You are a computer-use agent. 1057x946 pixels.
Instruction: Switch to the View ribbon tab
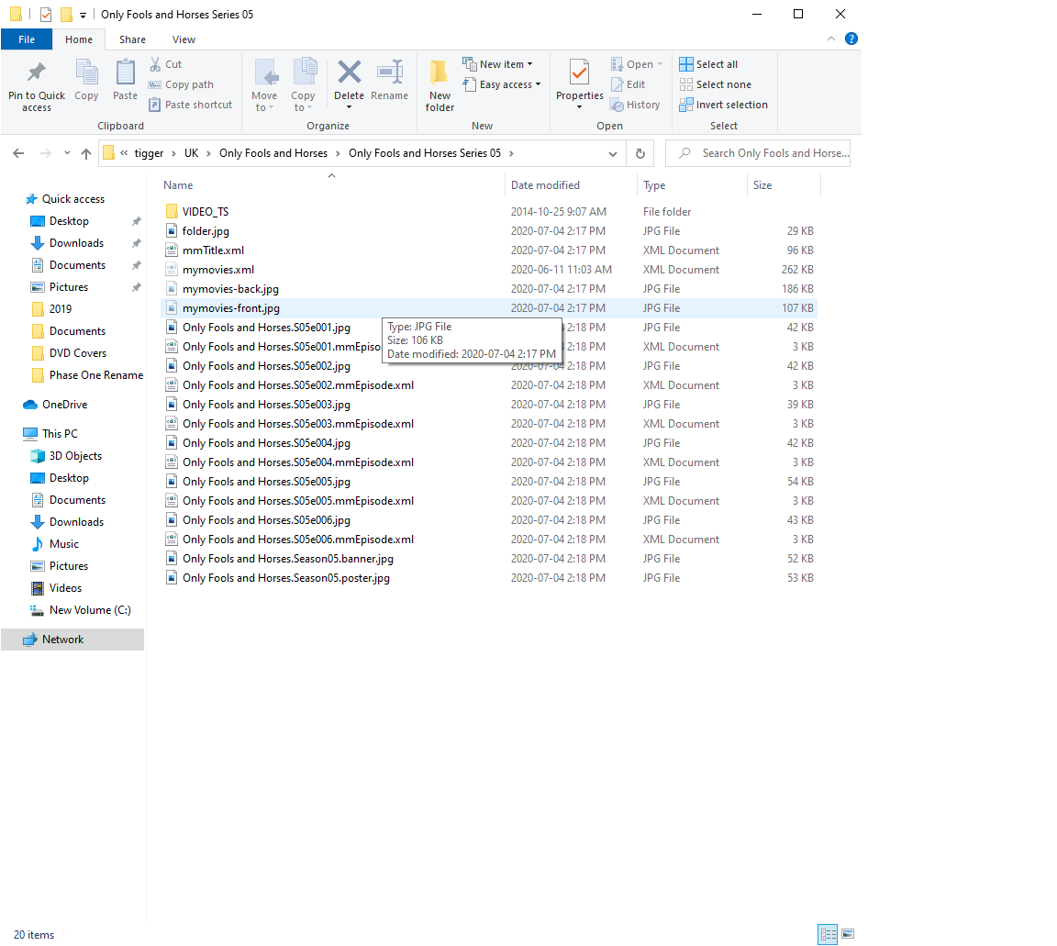pos(184,39)
